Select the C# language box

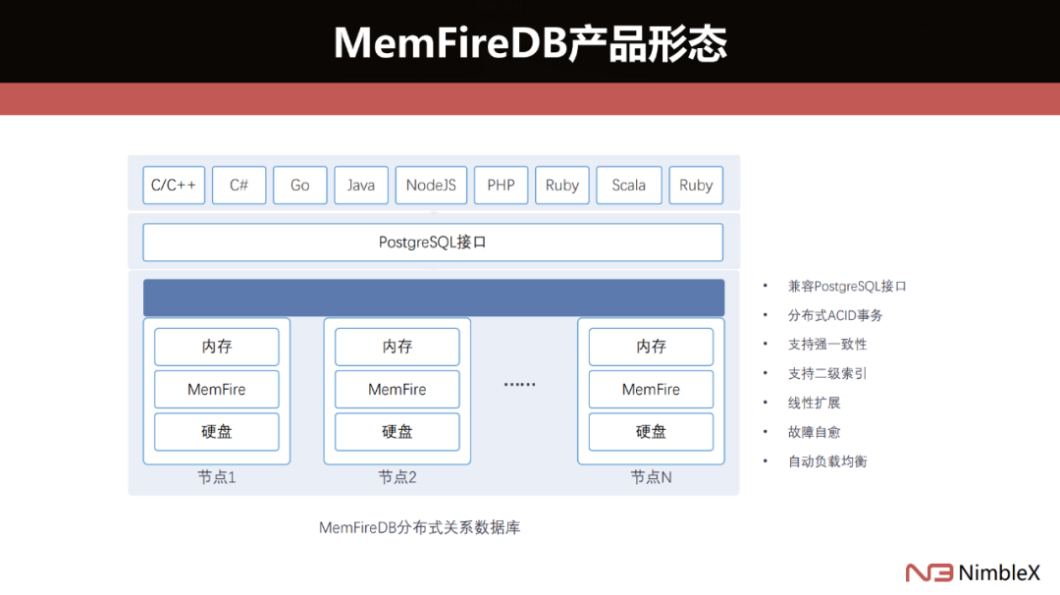tap(238, 186)
